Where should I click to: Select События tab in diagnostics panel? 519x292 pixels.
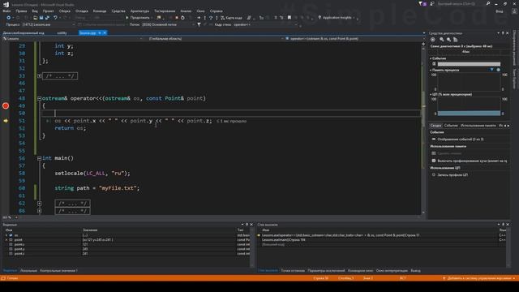451,126
